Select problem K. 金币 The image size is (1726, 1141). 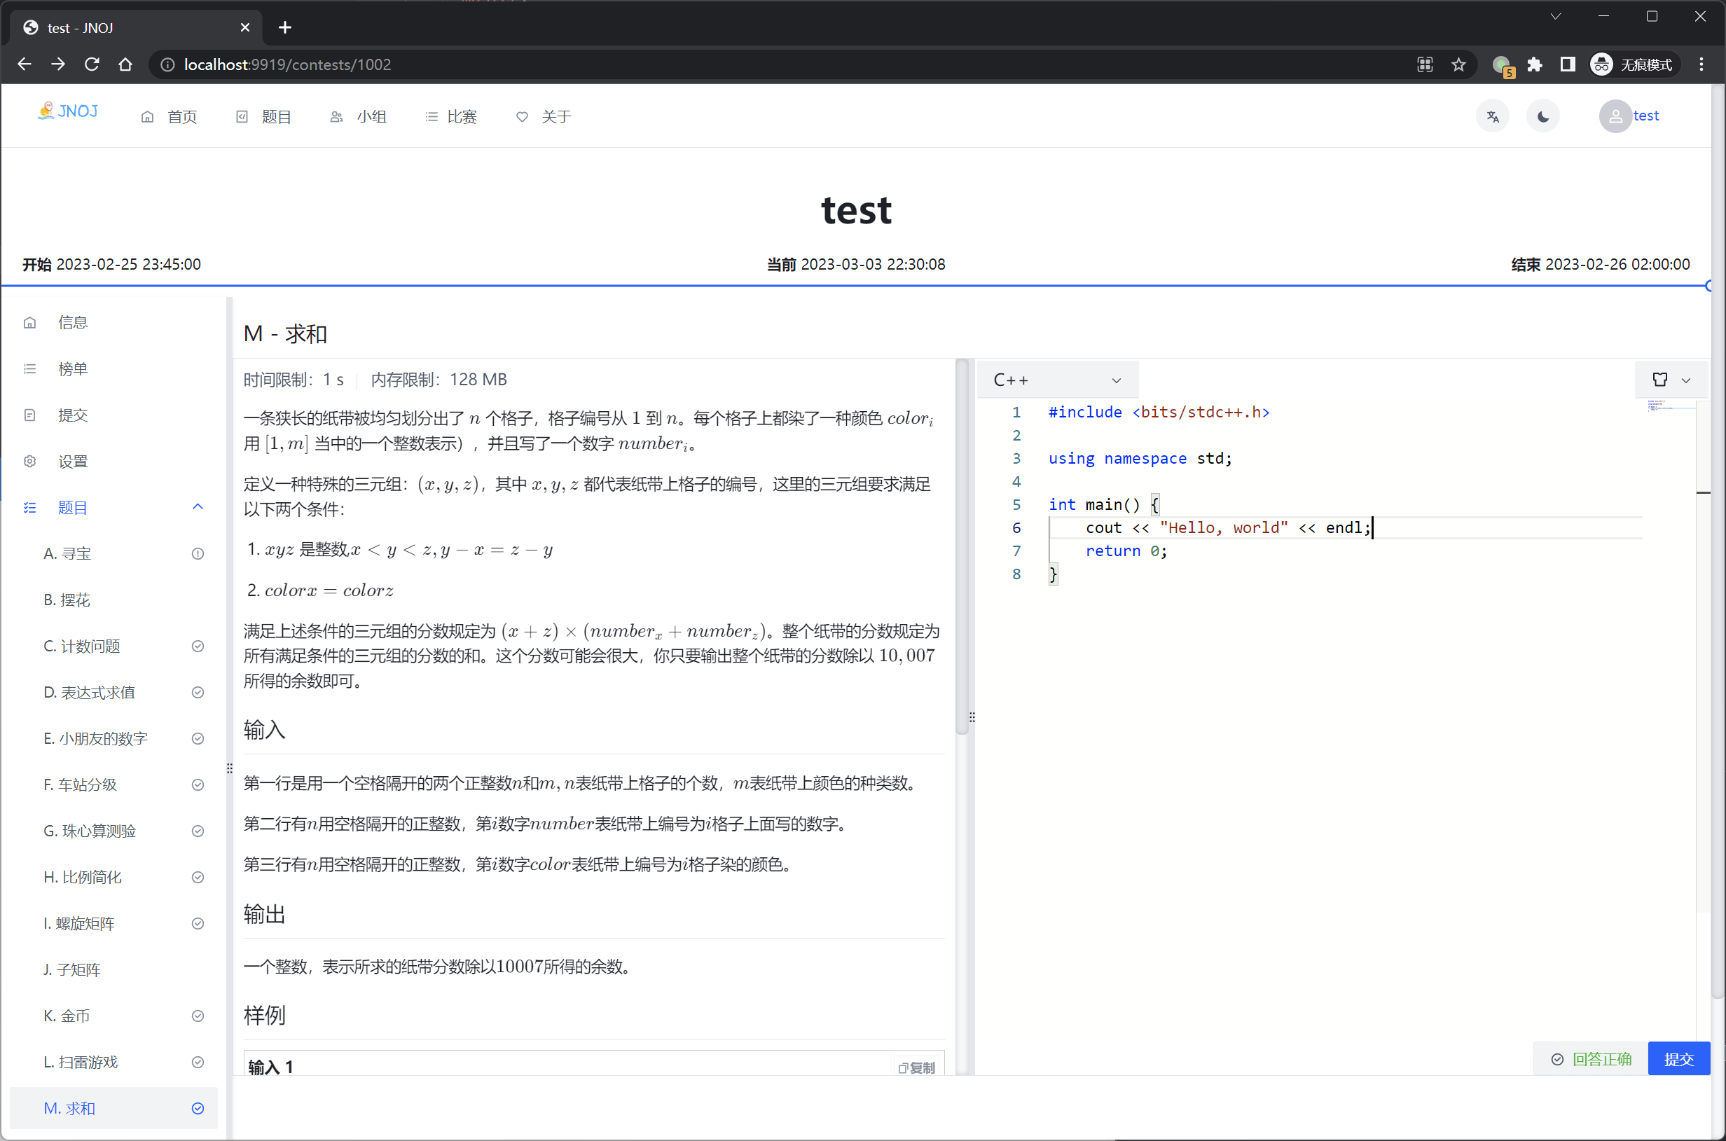[x=114, y=1016]
